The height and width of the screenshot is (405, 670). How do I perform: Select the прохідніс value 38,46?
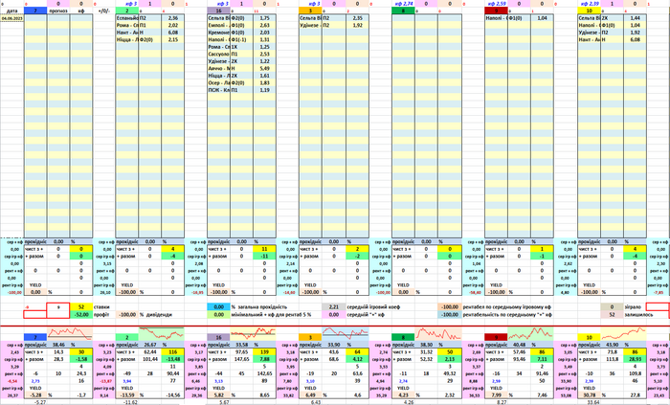coord(58,345)
